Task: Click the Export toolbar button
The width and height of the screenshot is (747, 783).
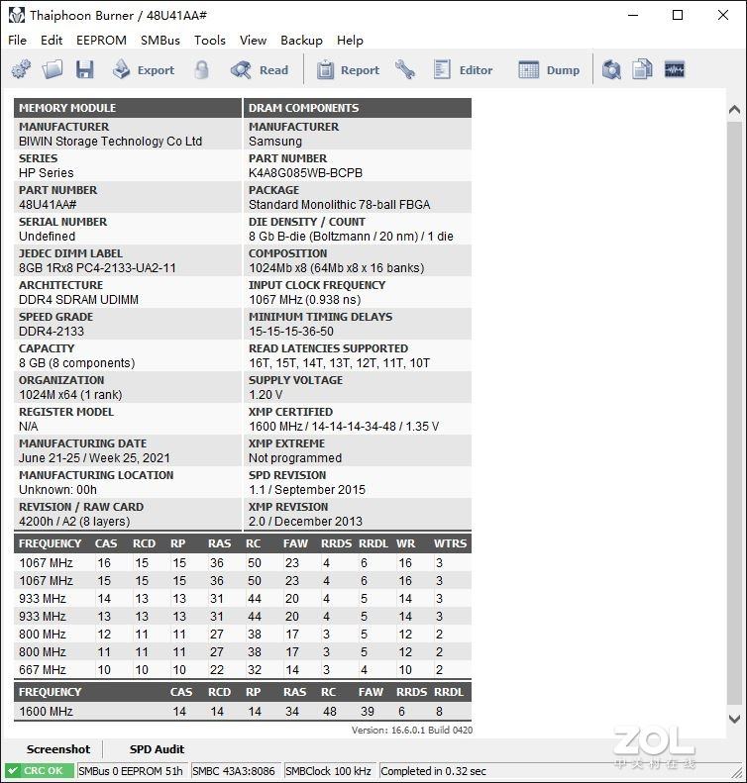Action: coord(144,70)
